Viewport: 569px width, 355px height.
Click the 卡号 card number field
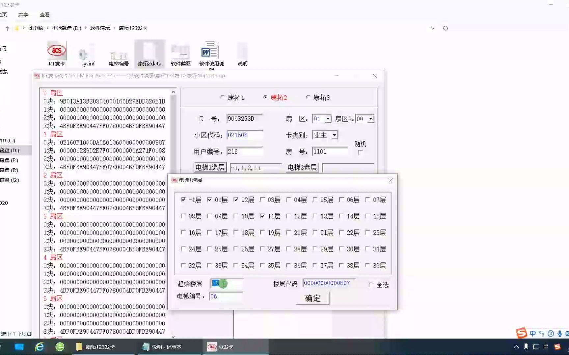(245, 119)
